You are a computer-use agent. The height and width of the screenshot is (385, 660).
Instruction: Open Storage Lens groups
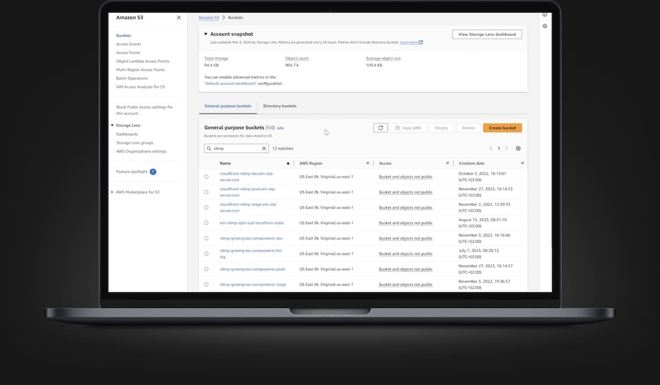coord(135,143)
